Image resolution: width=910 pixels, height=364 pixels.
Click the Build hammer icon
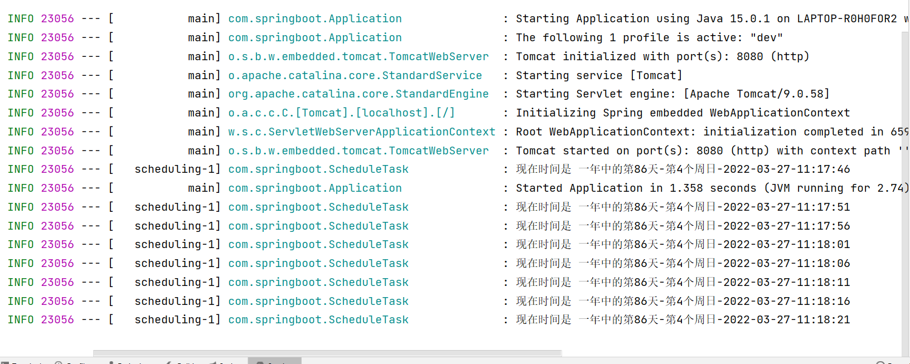point(169,362)
